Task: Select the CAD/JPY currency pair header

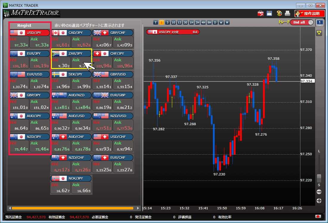Action: (x=71, y=33)
